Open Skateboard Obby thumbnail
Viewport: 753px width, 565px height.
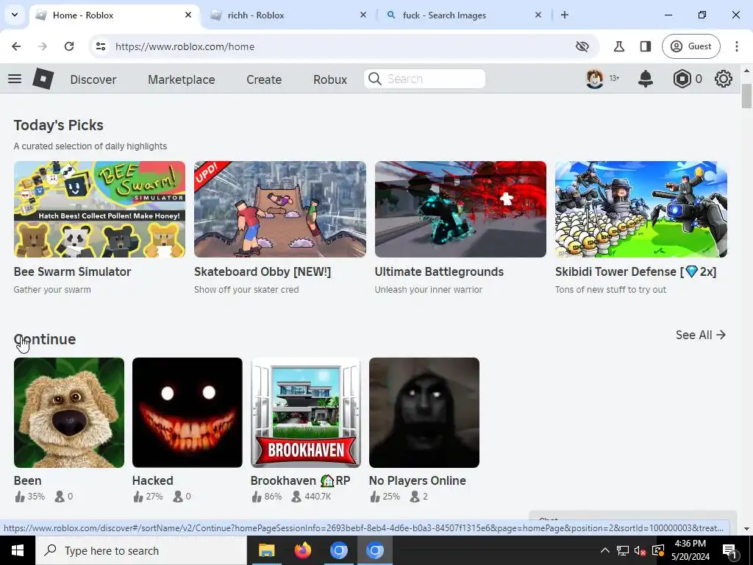(x=280, y=209)
